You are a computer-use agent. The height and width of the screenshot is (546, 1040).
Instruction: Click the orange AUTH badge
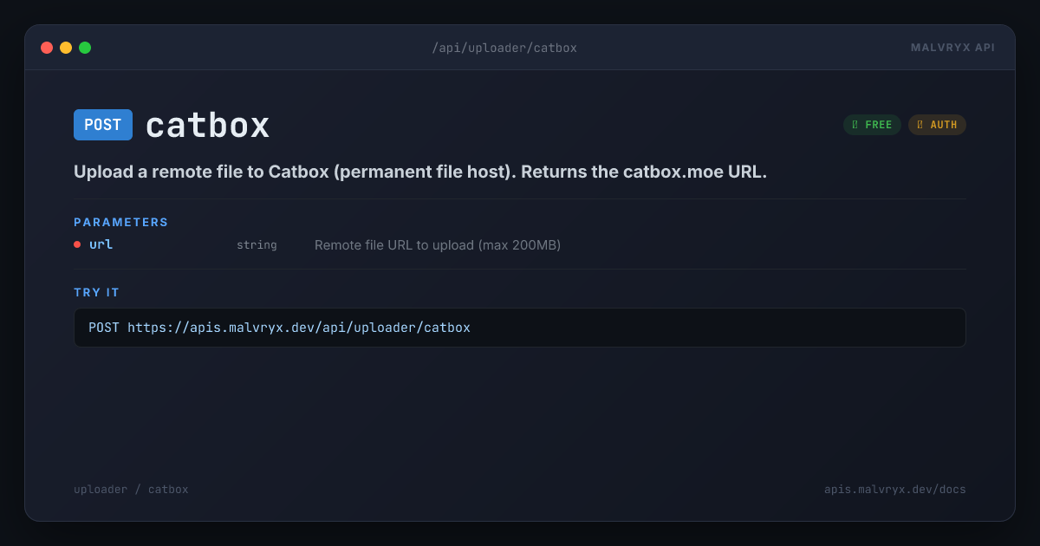937,125
